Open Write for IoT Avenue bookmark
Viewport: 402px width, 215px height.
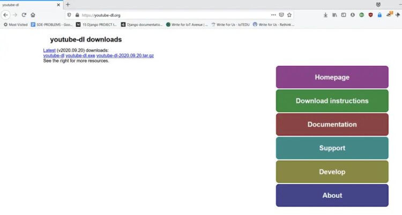click(x=187, y=25)
